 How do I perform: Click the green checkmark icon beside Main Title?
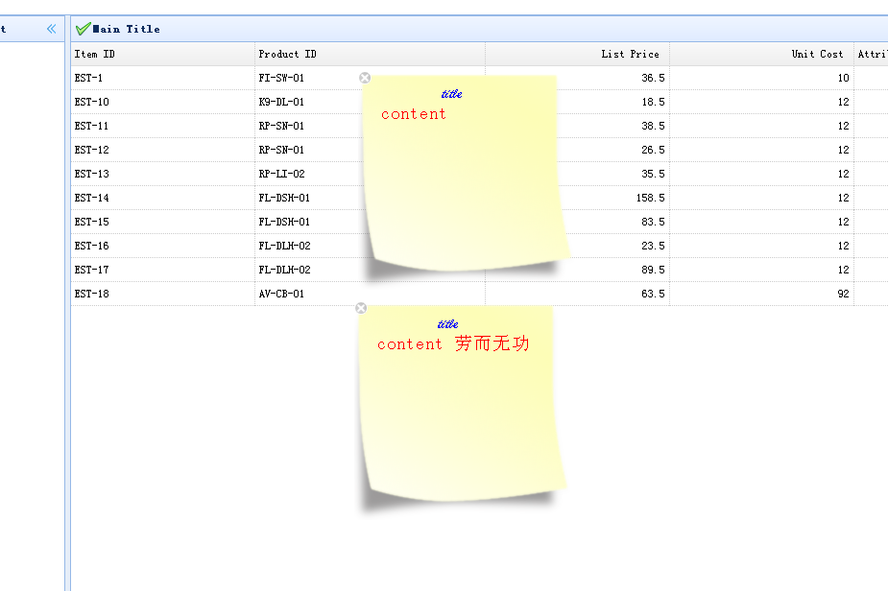(83, 29)
